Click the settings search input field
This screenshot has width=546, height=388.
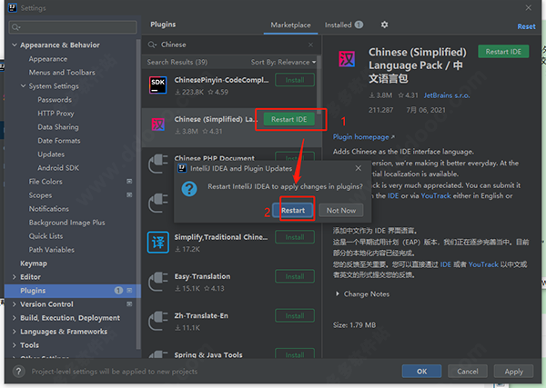(73, 27)
